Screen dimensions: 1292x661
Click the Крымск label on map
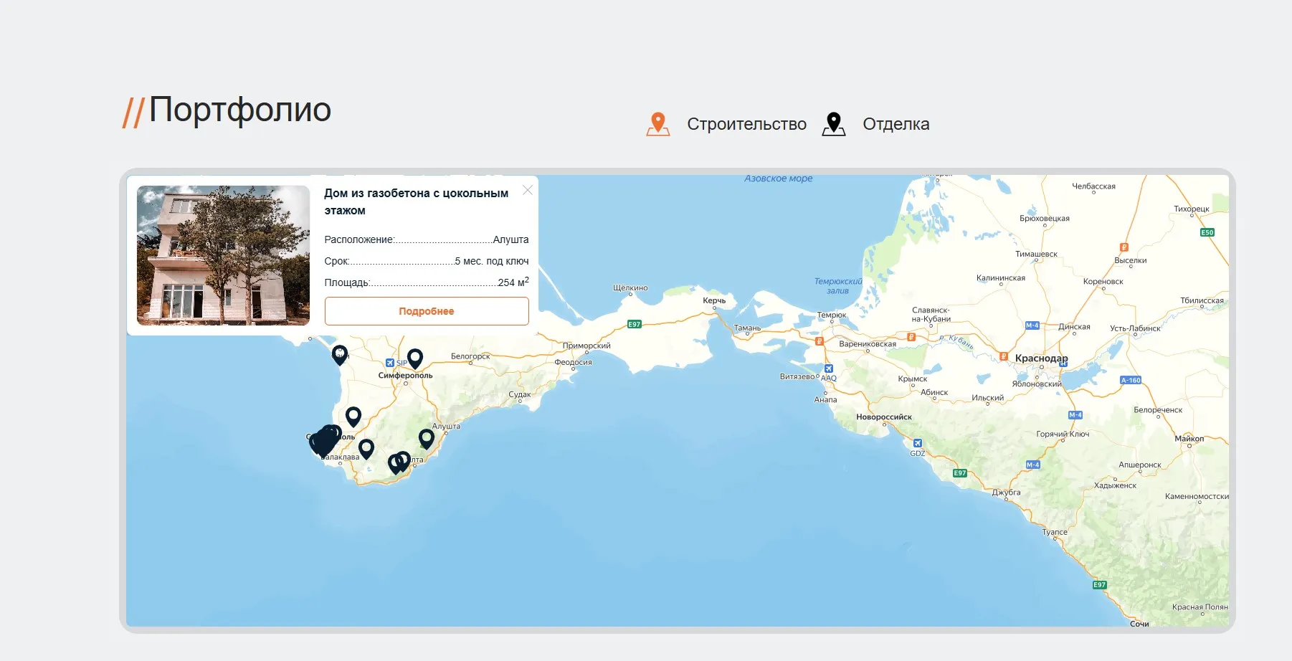913,379
